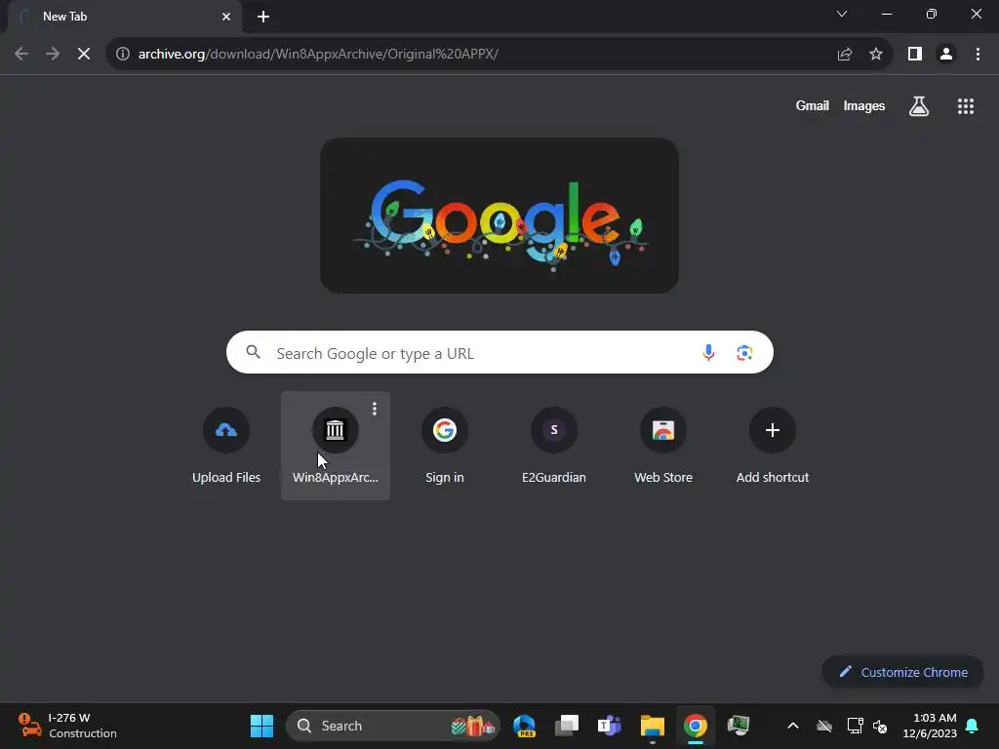Open network status tray icon
999x749 pixels.
(855, 726)
